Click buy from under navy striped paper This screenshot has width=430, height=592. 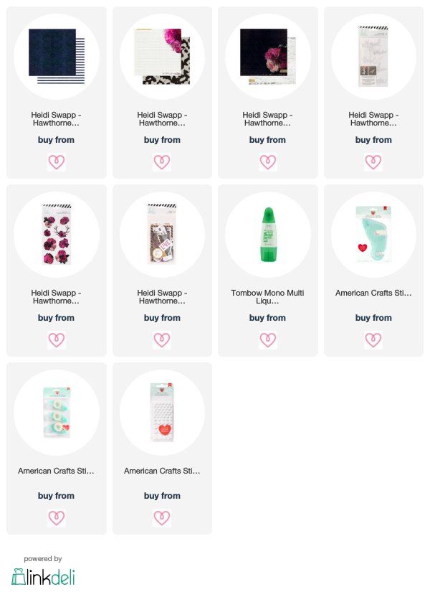tap(56, 140)
